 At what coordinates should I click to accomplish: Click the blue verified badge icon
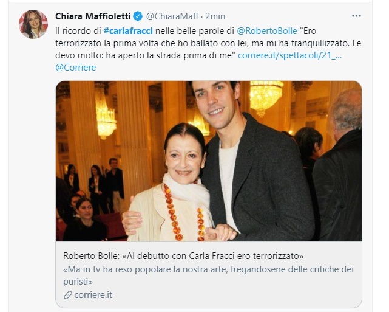138,16
